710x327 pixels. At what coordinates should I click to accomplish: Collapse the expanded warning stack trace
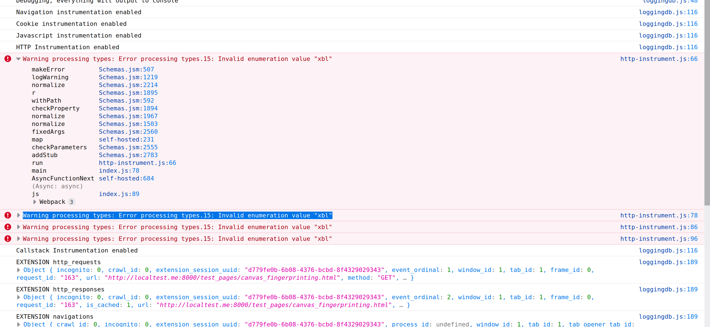click(18, 59)
